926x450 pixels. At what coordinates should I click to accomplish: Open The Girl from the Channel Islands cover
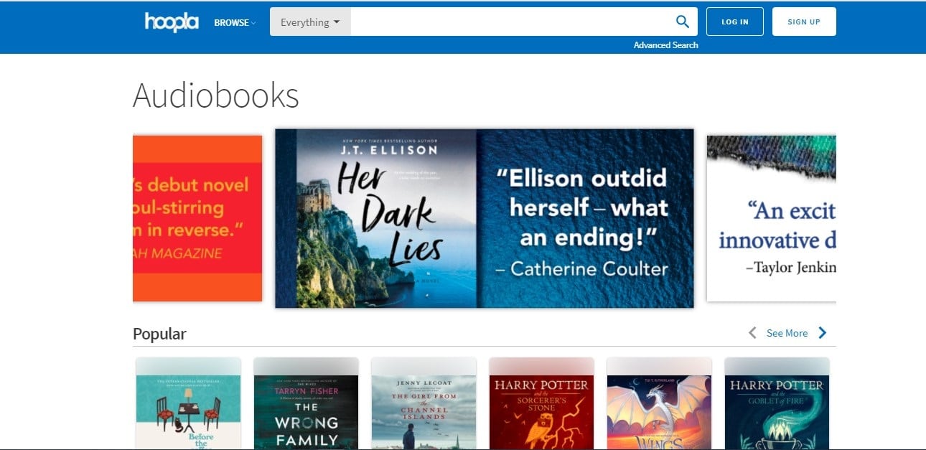point(424,403)
